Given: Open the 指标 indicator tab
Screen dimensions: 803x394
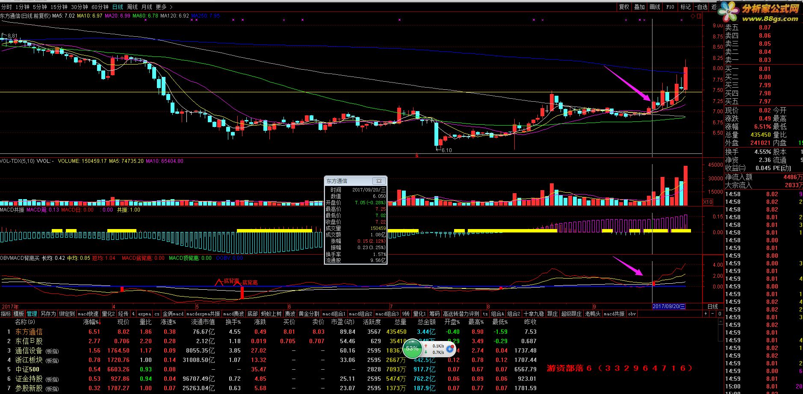Looking at the screenshot, I should tap(6, 314).
